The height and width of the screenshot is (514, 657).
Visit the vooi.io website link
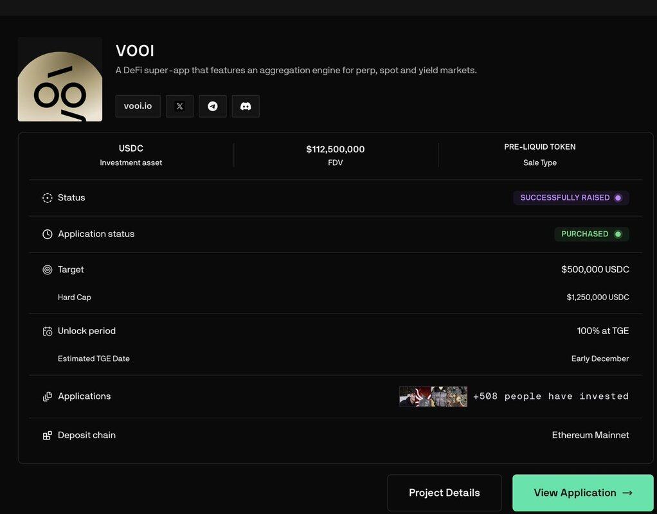pyautogui.click(x=138, y=106)
